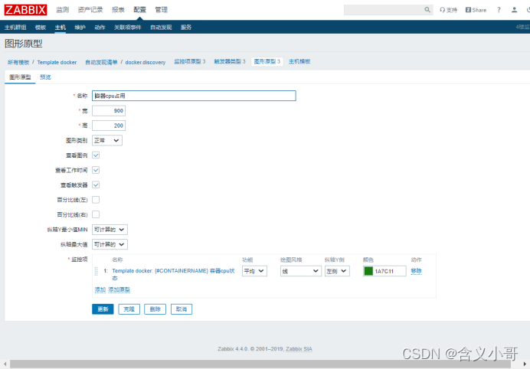Go to 维护 submenu
Screen dimensions: 530x369
pyautogui.click(x=80, y=28)
